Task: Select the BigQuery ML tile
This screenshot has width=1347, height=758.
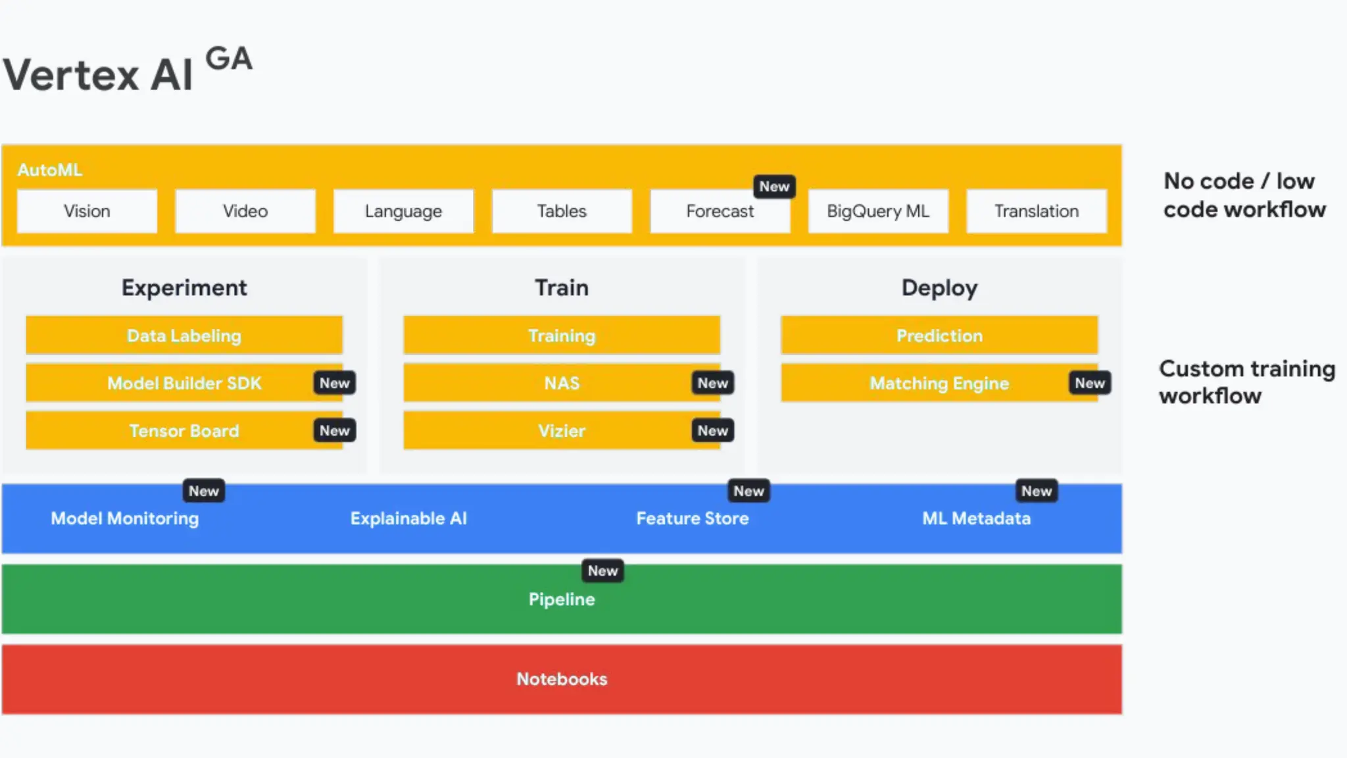Action: coord(878,211)
